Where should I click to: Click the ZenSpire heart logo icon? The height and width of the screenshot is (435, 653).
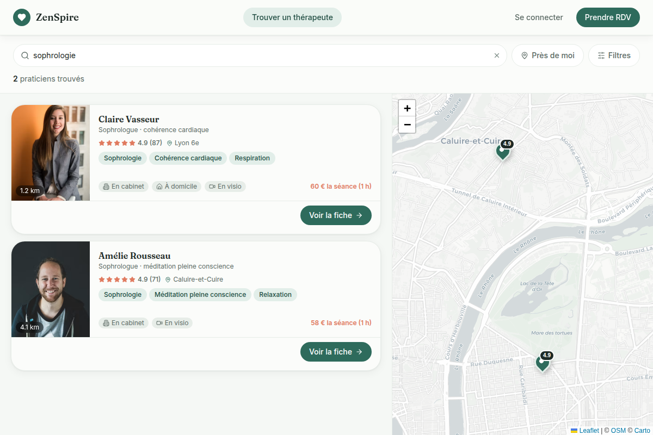point(22,17)
